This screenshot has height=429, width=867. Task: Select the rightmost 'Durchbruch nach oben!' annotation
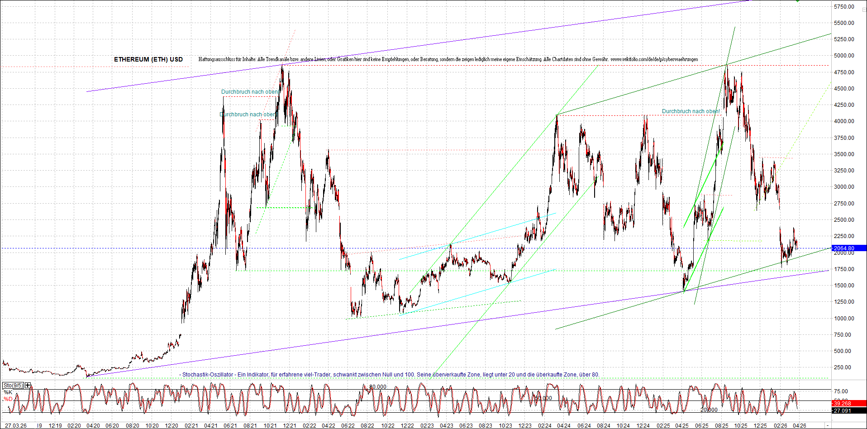coord(691,111)
